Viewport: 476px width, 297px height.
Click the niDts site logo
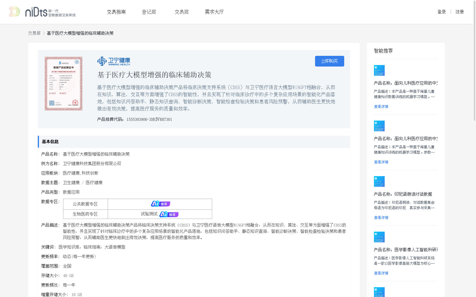(42, 12)
